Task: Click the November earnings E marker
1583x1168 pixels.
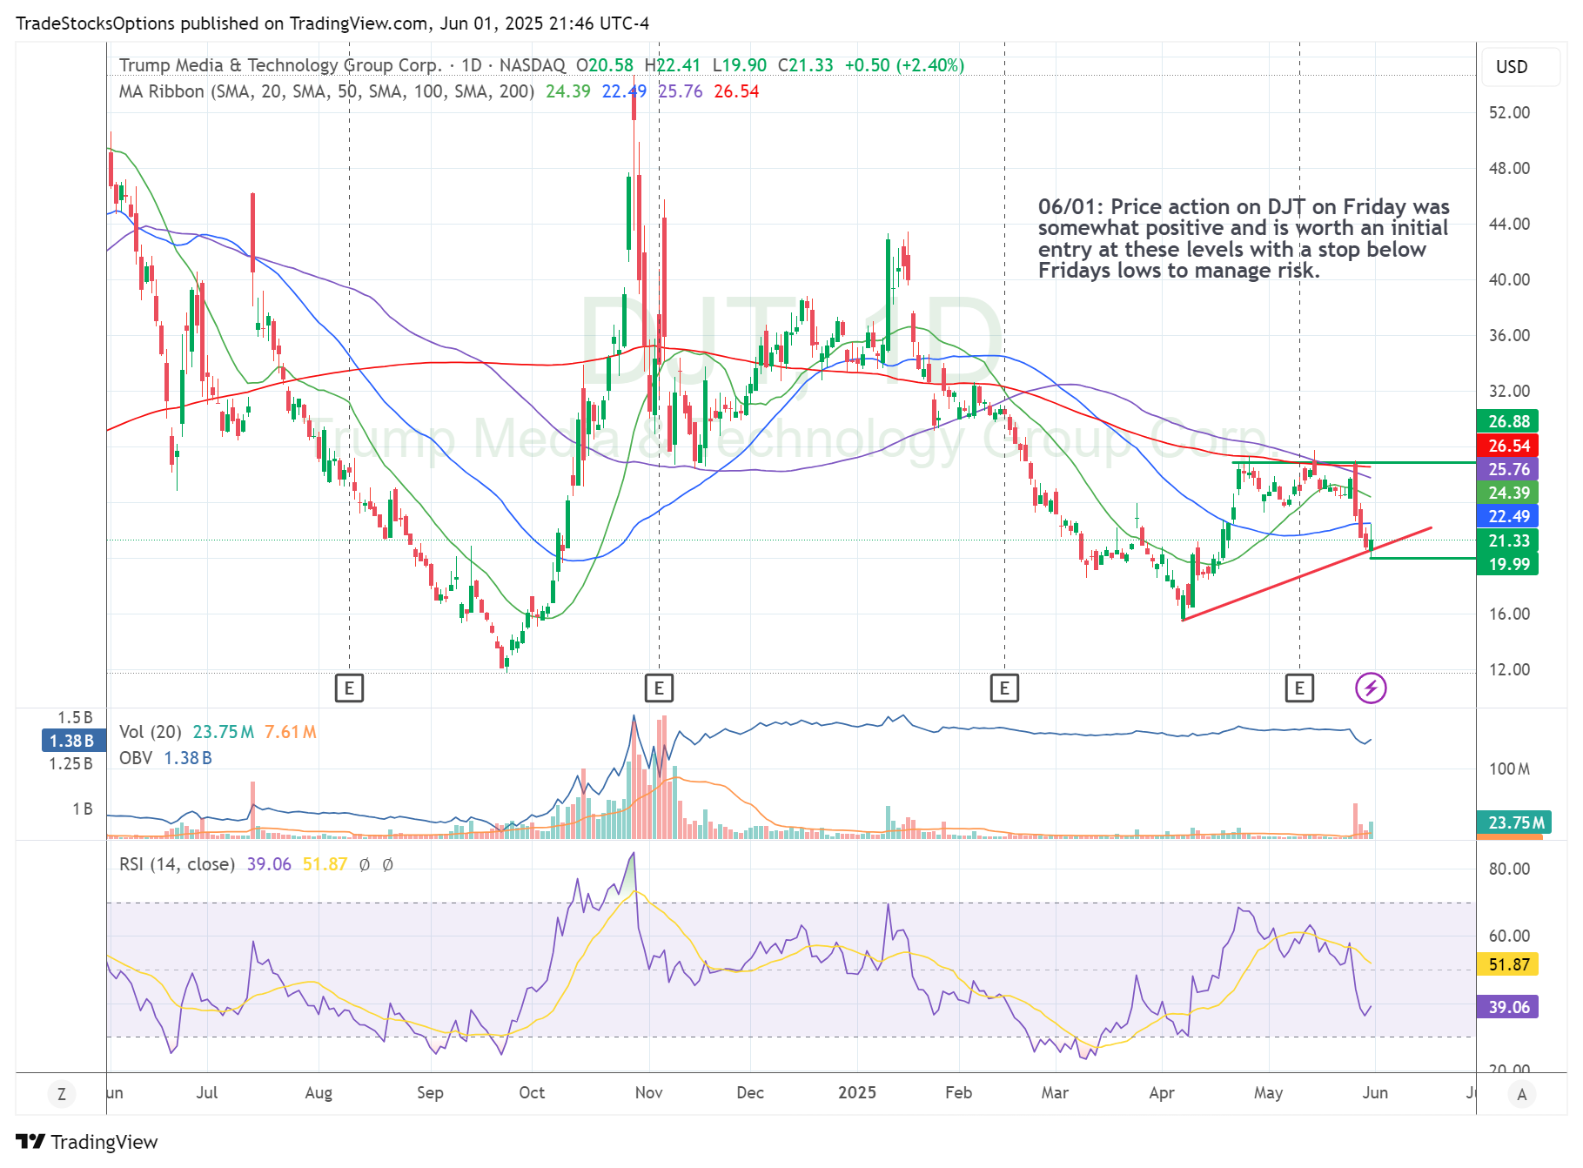Action: pos(659,688)
